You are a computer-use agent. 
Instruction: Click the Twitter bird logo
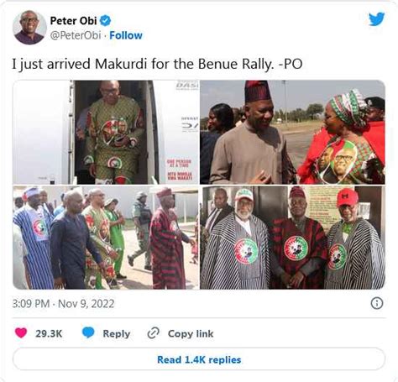pos(376,19)
